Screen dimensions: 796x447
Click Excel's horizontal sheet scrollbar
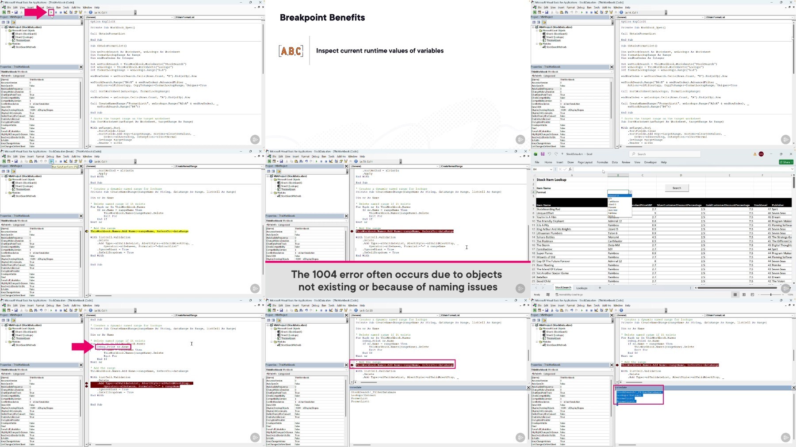(x=738, y=288)
